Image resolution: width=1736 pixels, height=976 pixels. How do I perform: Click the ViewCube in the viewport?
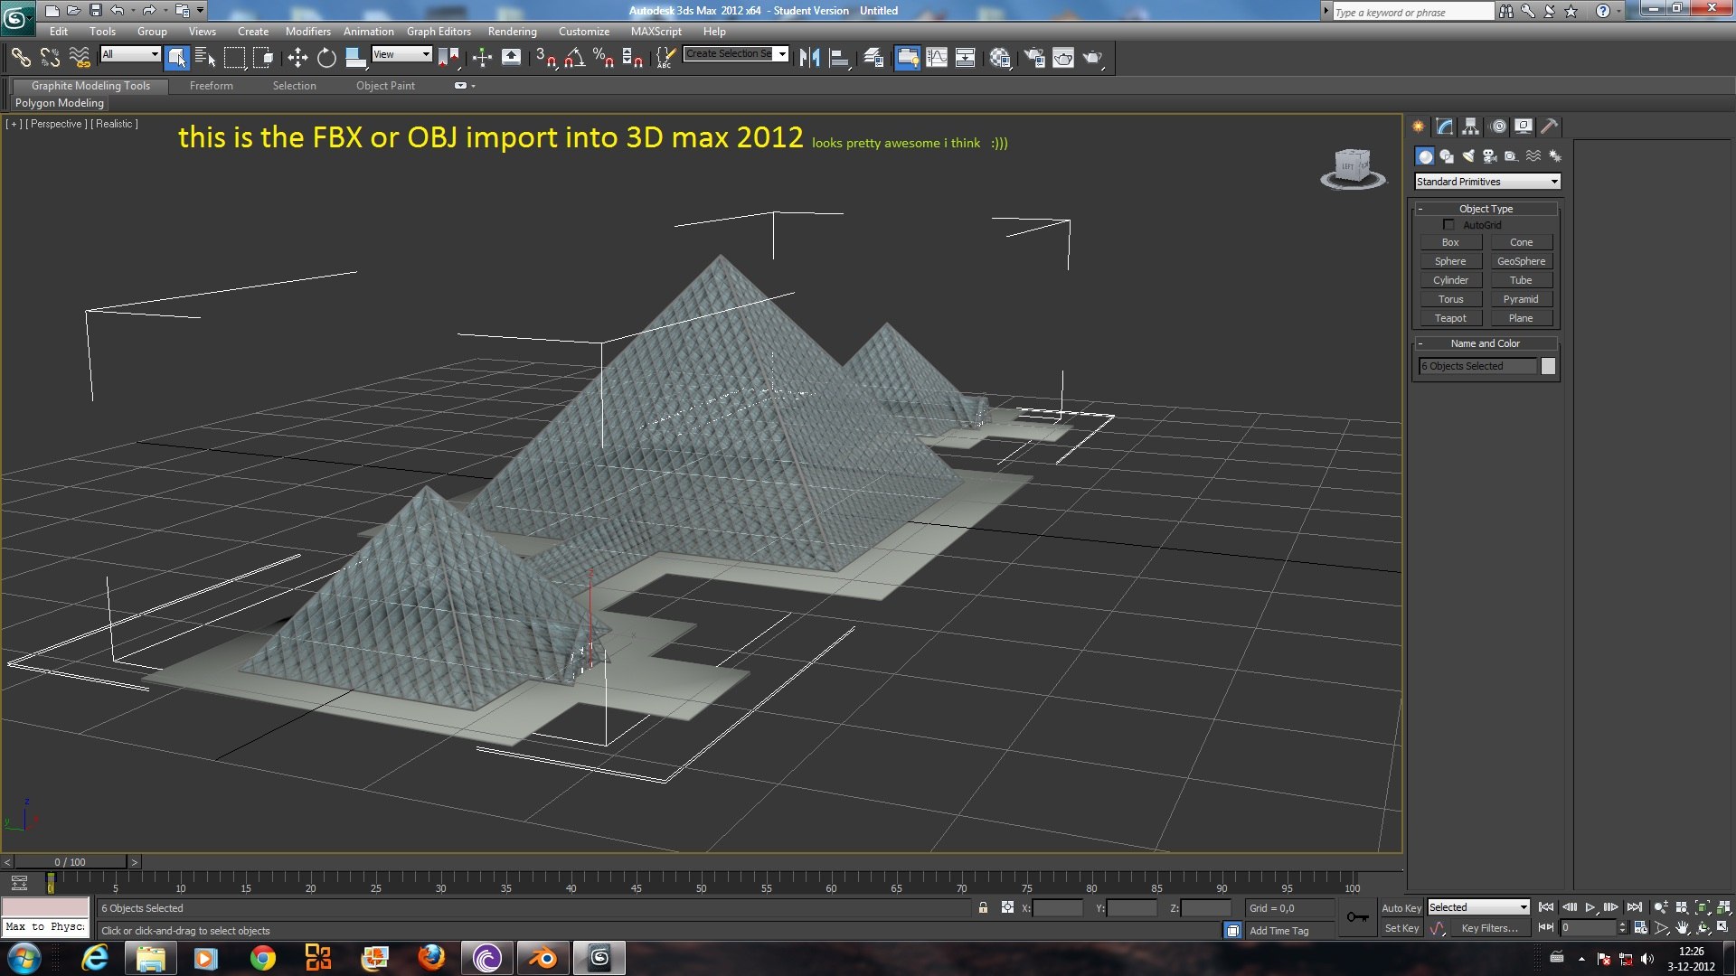pyautogui.click(x=1353, y=168)
